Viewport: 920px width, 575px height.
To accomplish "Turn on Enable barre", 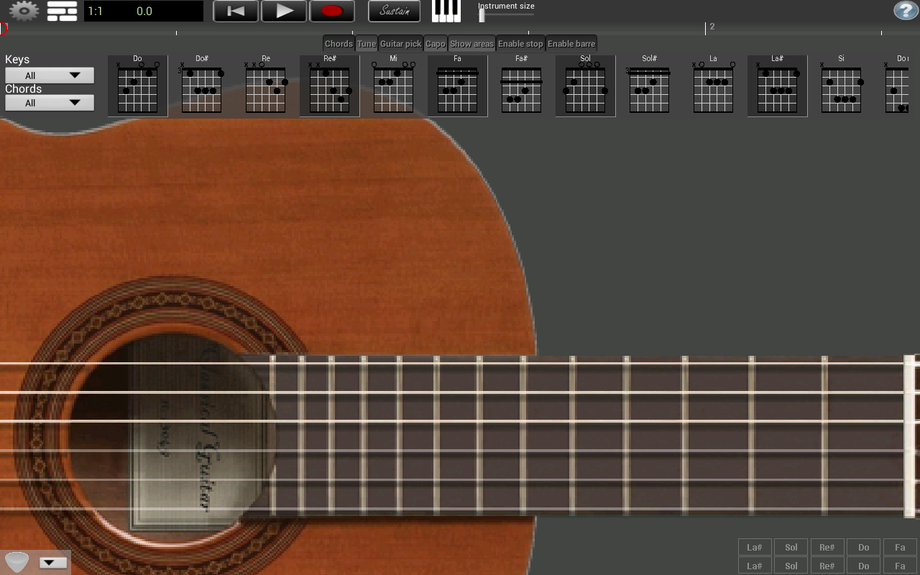I will tap(571, 43).
